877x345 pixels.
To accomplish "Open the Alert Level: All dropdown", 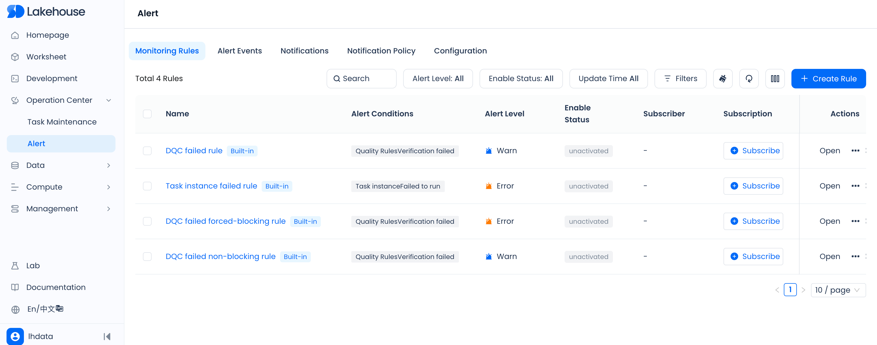I will (438, 78).
